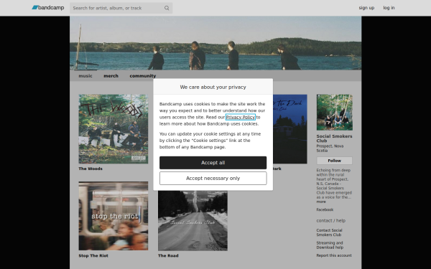Open the log in link
The height and width of the screenshot is (269, 431).
tap(389, 8)
